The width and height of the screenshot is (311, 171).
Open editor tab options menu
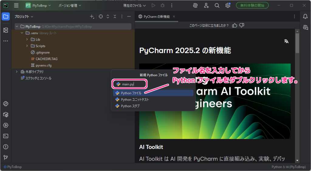(x=295, y=17)
